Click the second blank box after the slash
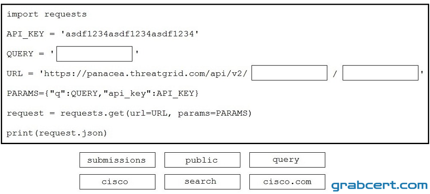Image resolution: width=430 pixels, height=194 pixels. click(x=381, y=73)
